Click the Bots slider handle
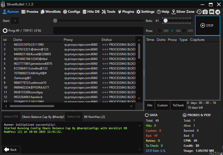This screenshot has width=223, height=155. (166, 21)
